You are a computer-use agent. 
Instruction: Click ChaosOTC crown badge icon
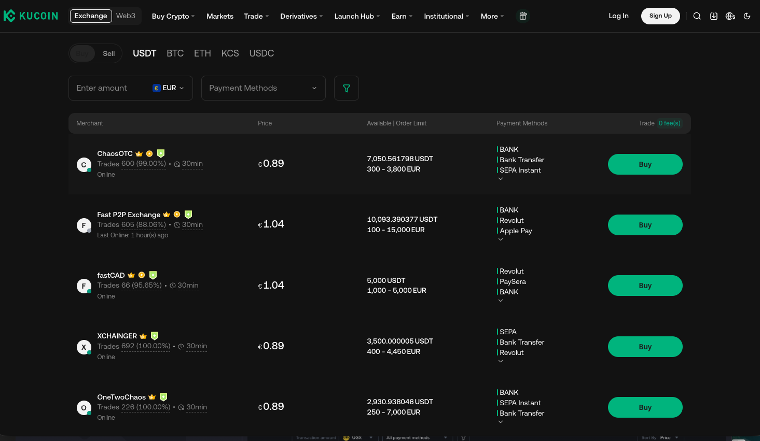[139, 154]
